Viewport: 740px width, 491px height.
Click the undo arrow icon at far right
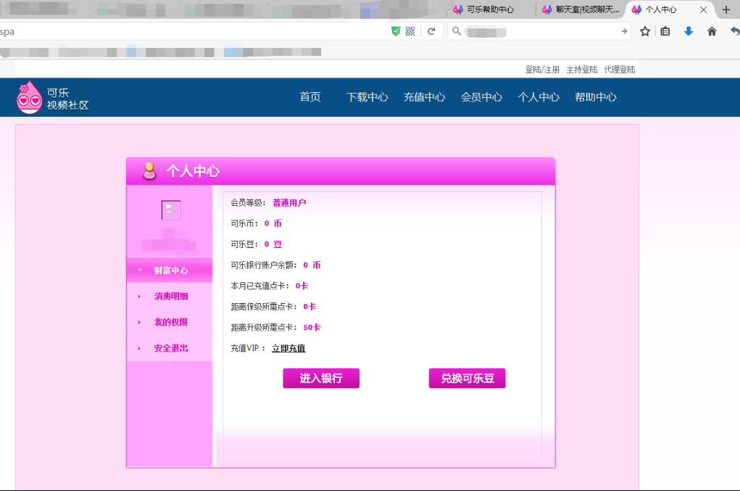pos(733,31)
